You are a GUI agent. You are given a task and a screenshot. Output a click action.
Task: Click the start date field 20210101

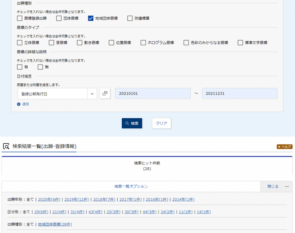coord(153,94)
